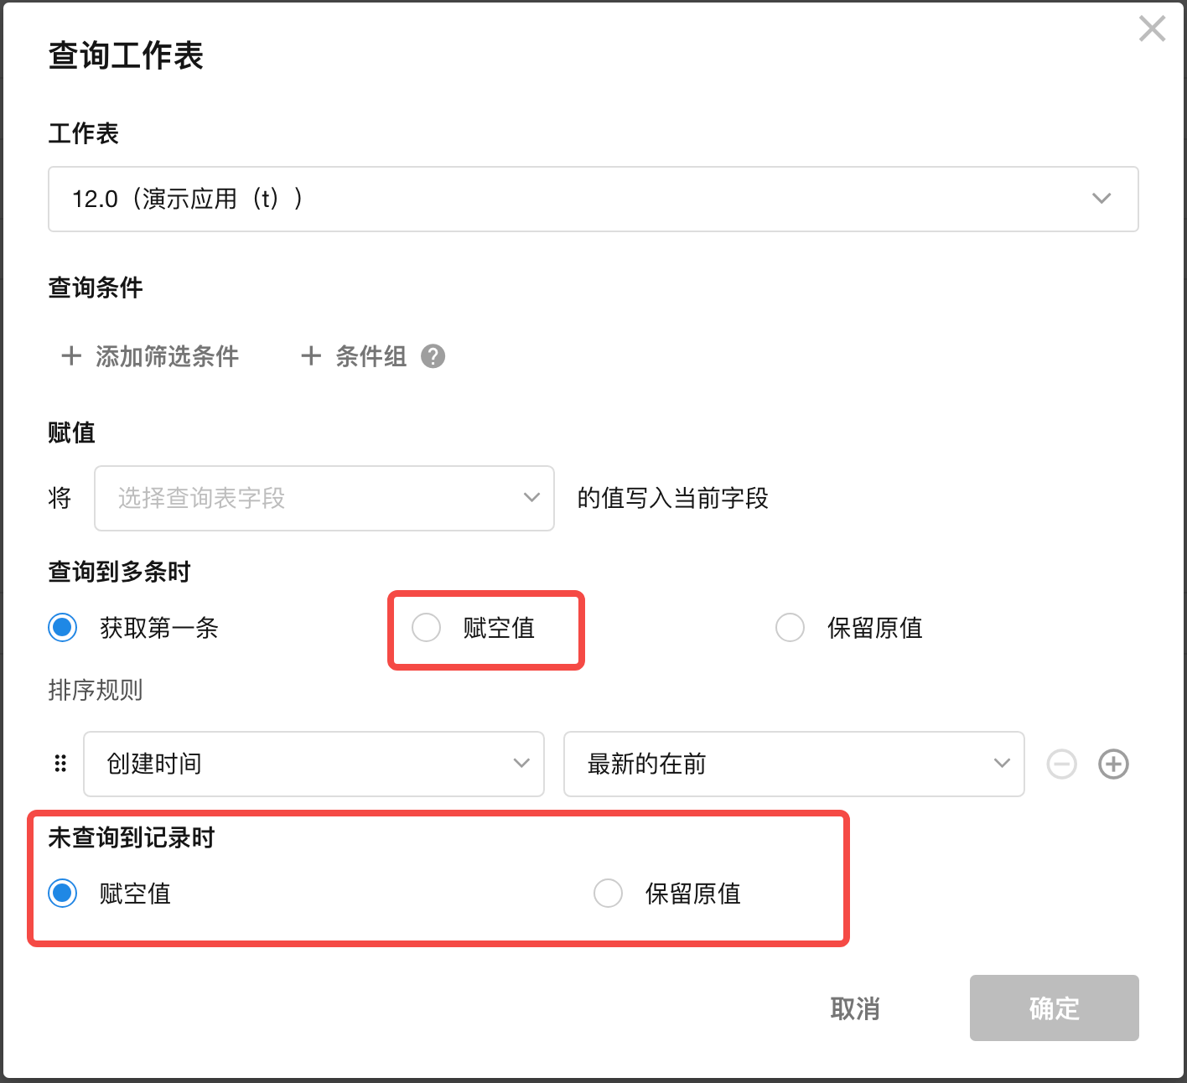Select 获取第一条 under 查询到多条时
This screenshot has width=1187, height=1083.
pos(63,628)
